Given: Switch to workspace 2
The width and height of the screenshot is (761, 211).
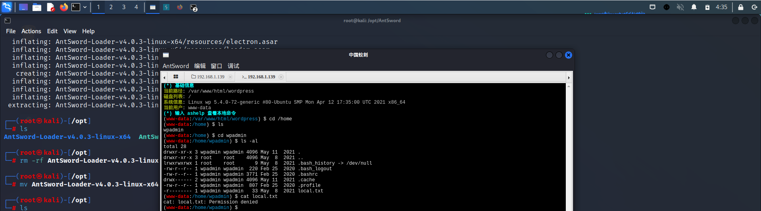Looking at the screenshot, I should pos(111,7).
